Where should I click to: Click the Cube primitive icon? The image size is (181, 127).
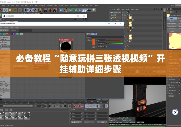coord(61,10)
